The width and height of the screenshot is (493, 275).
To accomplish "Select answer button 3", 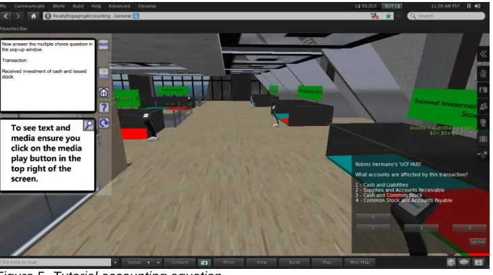I will pos(469,228).
